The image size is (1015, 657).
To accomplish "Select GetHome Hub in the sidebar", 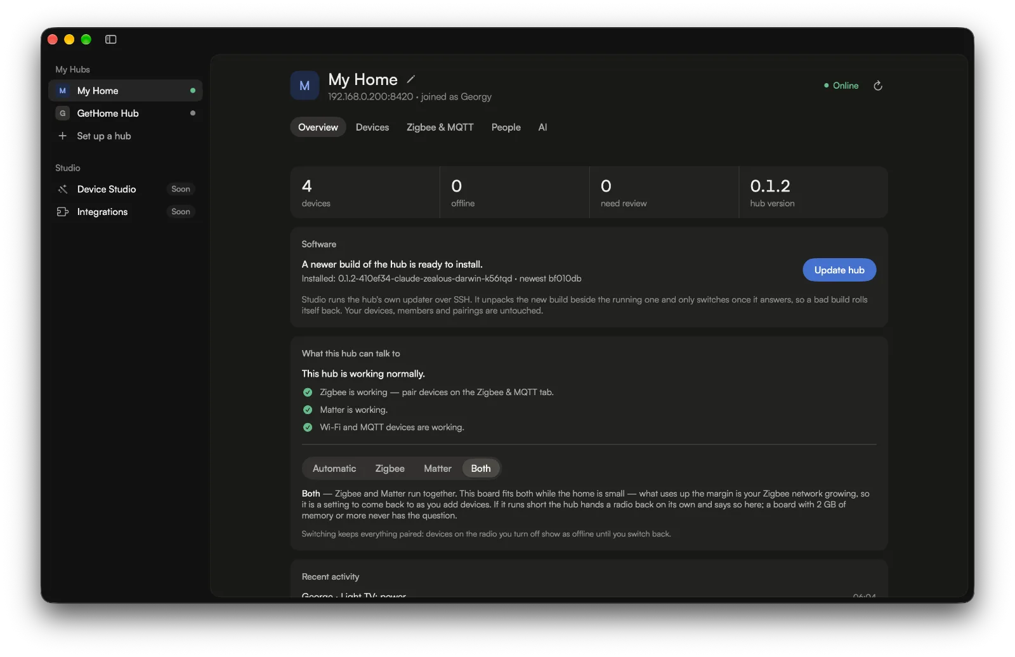I will pos(126,114).
